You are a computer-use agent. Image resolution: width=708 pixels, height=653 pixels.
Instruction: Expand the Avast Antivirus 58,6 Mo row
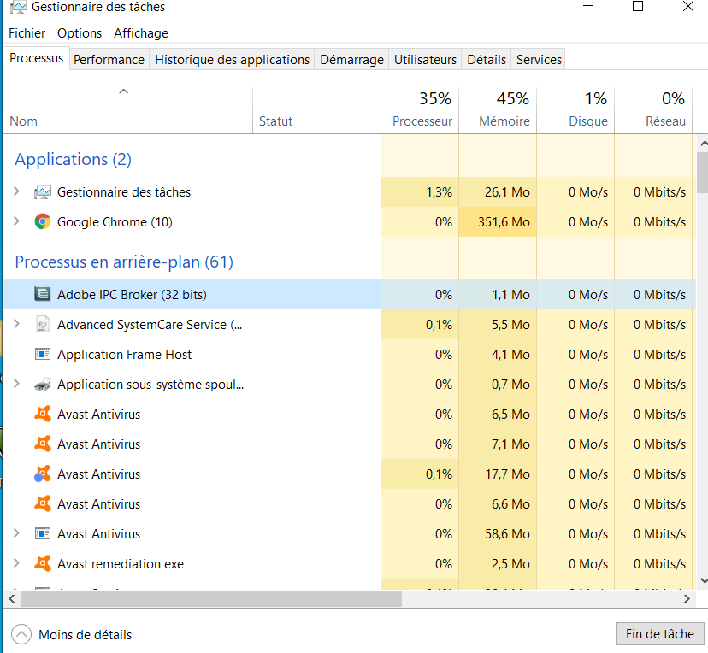click(17, 533)
